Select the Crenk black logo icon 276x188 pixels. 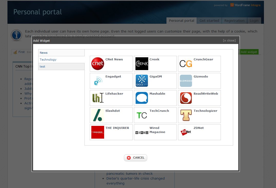(142, 63)
